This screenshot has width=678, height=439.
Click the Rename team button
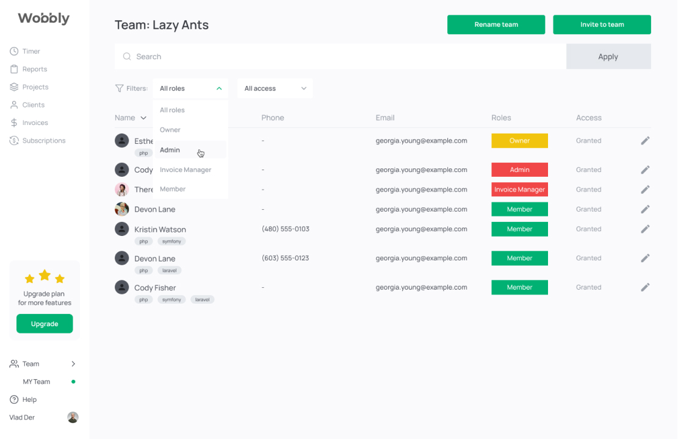tap(496, 24)
